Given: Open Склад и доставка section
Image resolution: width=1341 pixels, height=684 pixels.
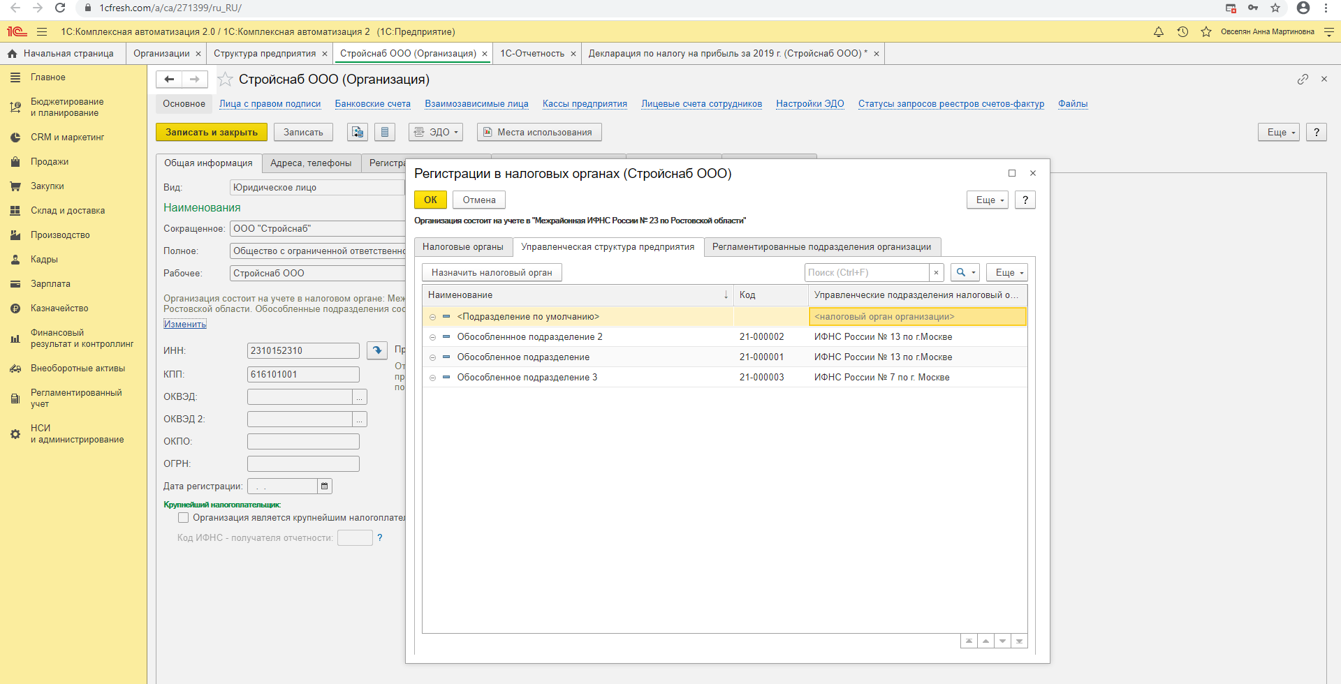Looking at the screenshot, I should (68, 211).
